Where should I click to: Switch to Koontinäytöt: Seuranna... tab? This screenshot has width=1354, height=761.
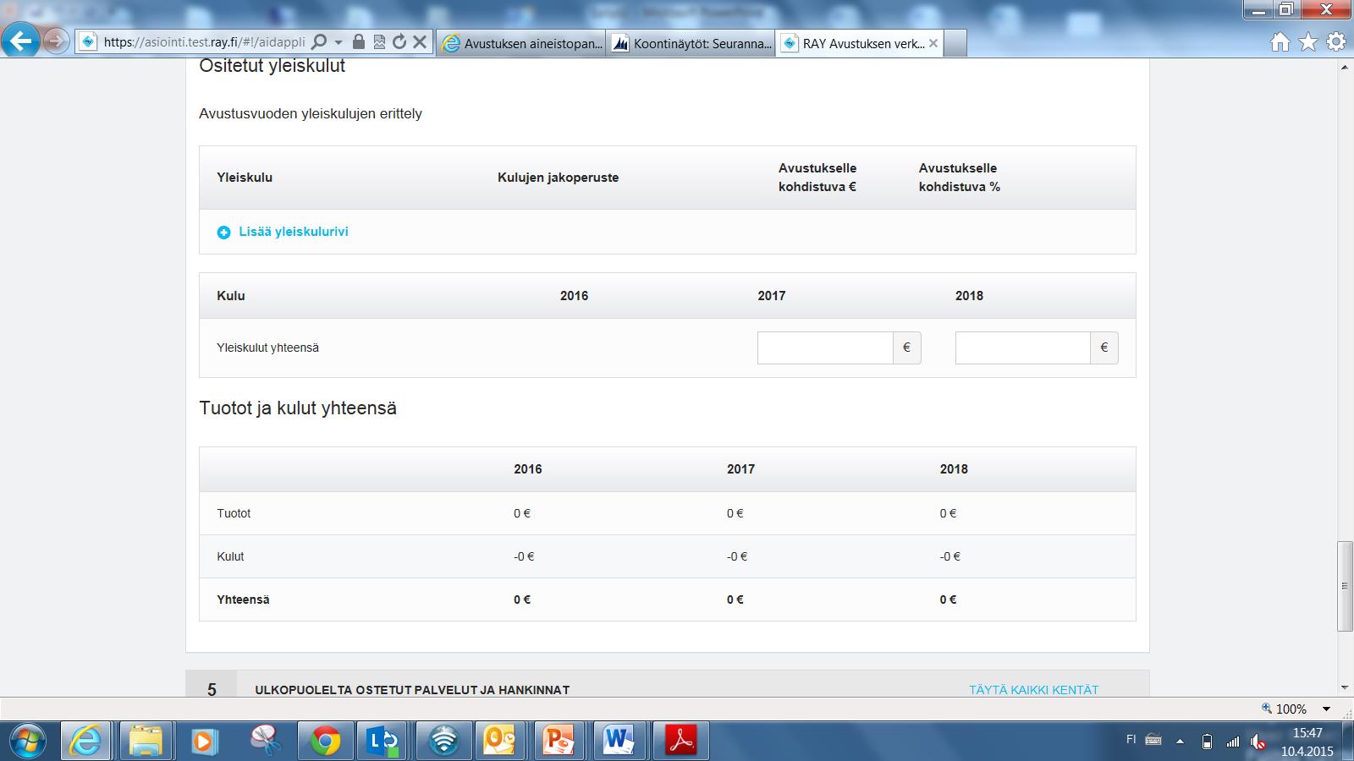[x=691, y=43]
